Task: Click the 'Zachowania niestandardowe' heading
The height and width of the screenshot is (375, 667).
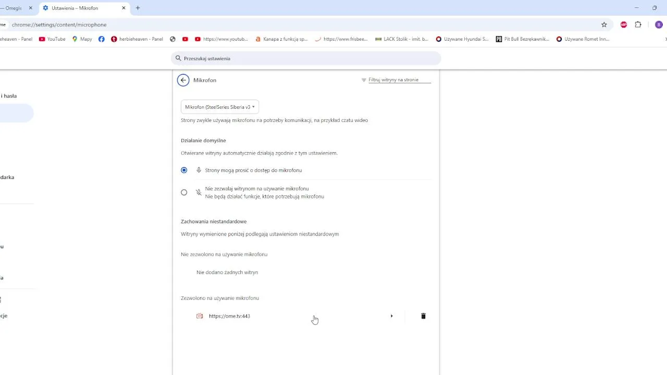Action: pos(214,221)
